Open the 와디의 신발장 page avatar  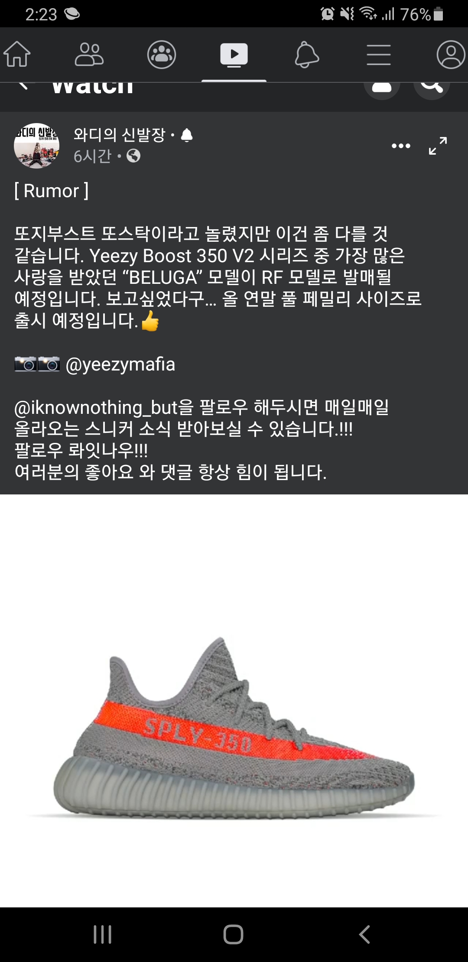tap(37, 146)
